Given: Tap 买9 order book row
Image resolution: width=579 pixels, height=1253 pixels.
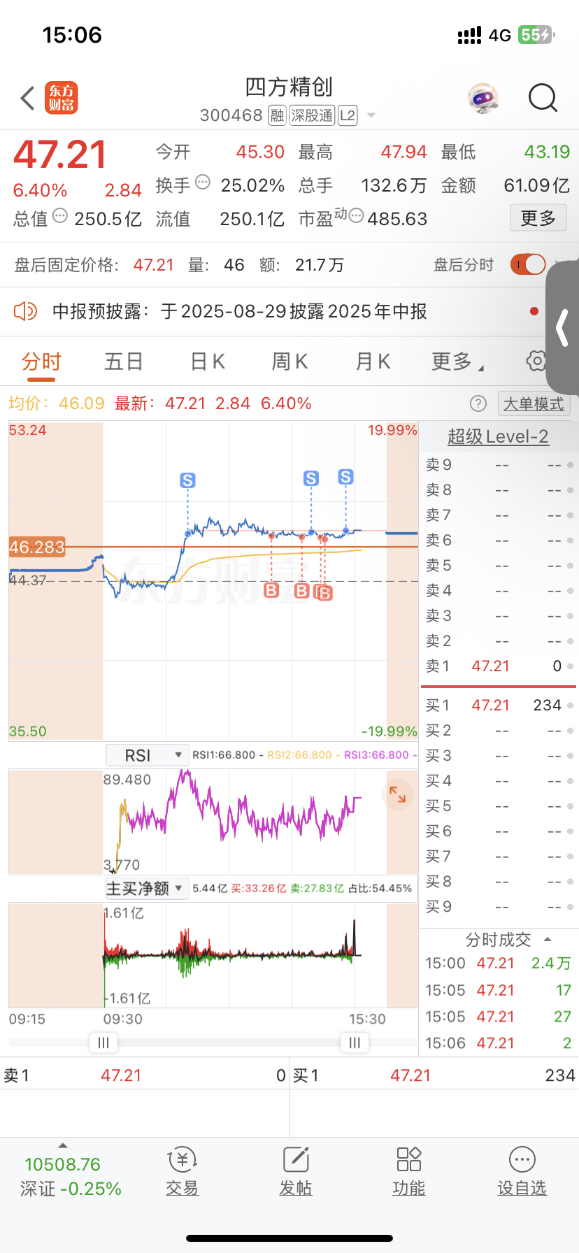Looking at the screenshot, I should tap(498, 906).
